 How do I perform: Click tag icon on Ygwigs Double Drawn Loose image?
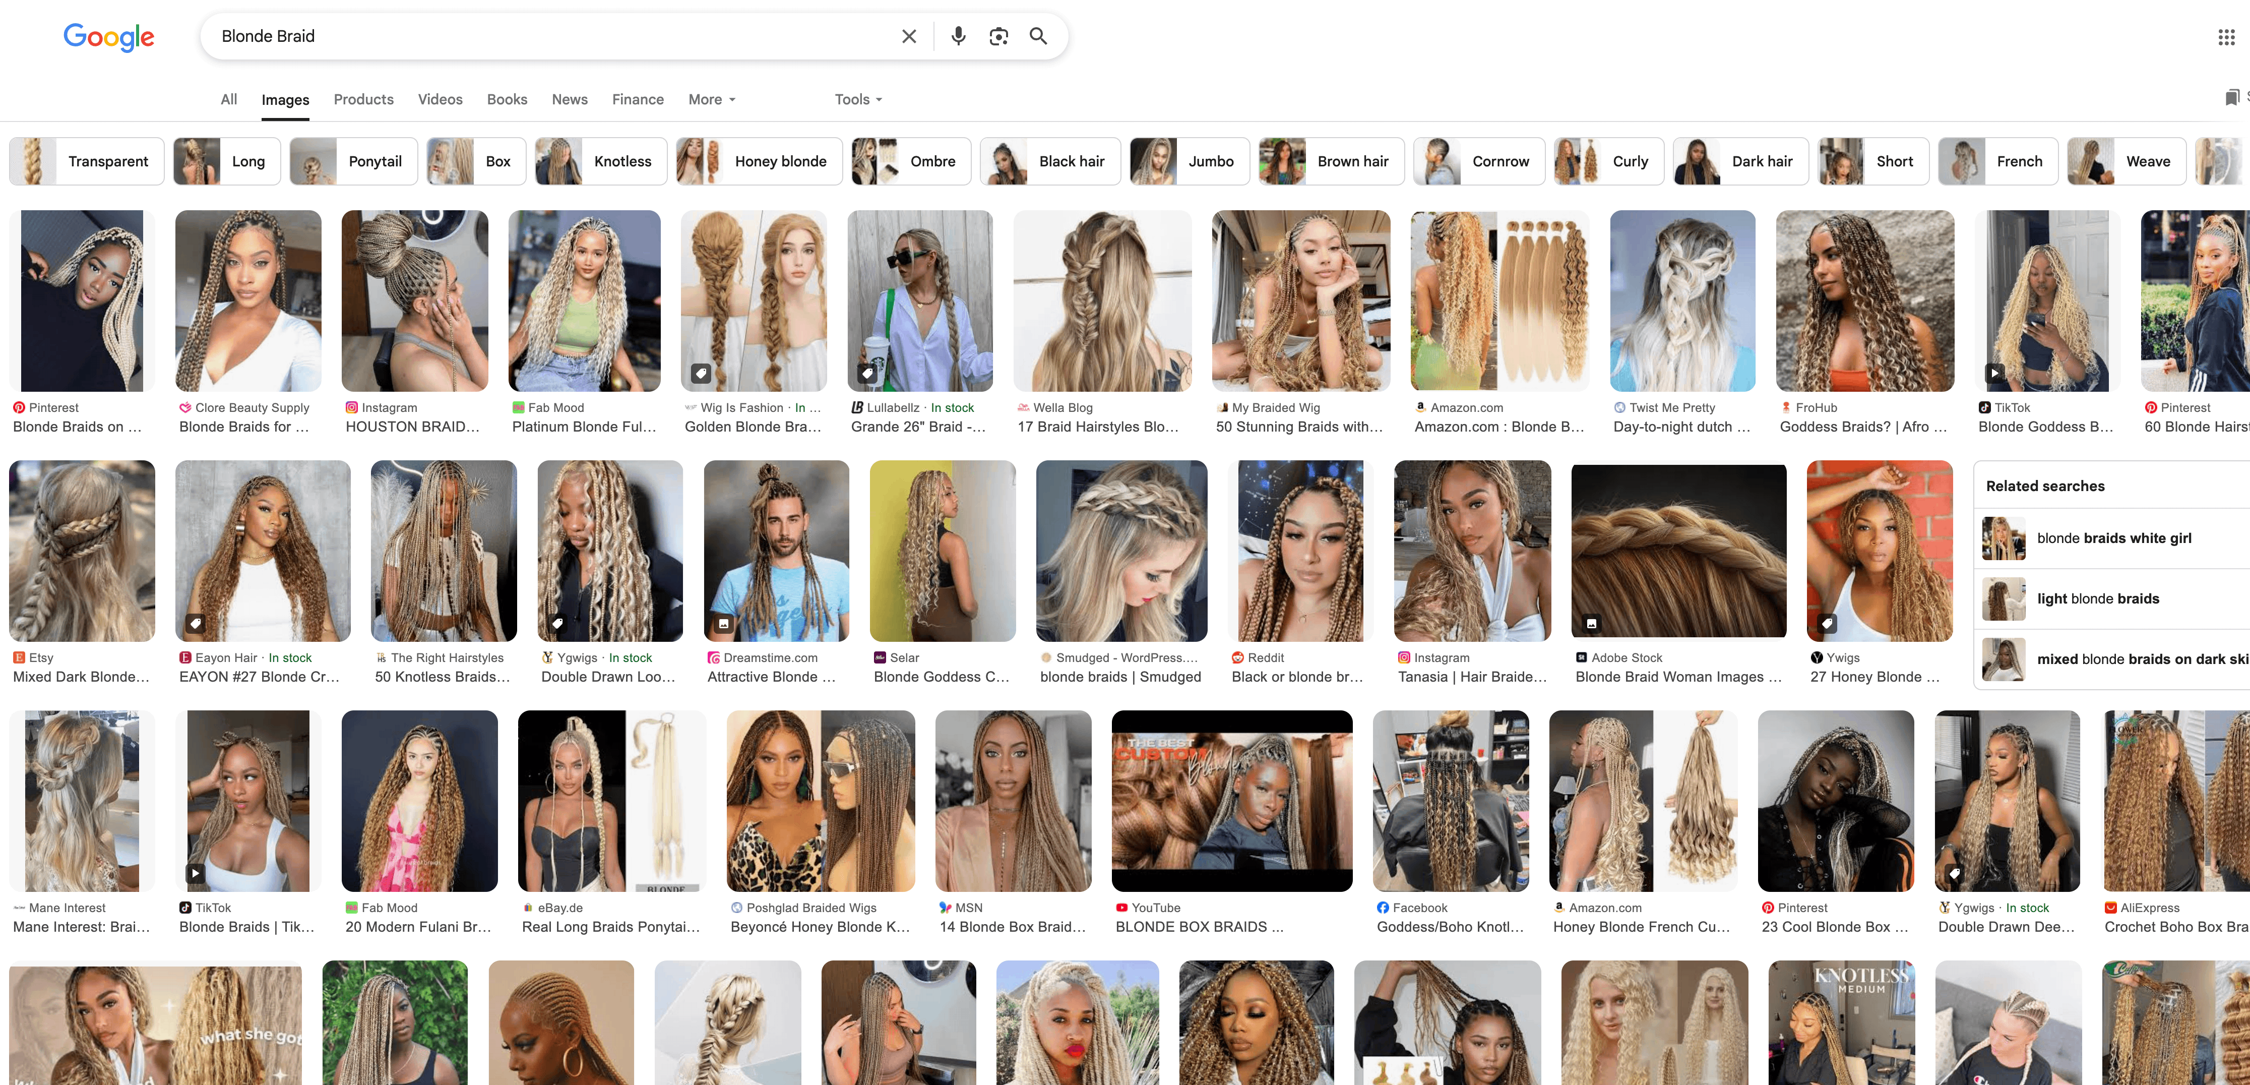coord(557,624)
